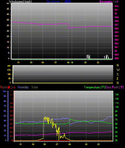This screenshot has height=148, width=125.
Task: Click the 90 wind direction axis value
Action: [9, 78]
